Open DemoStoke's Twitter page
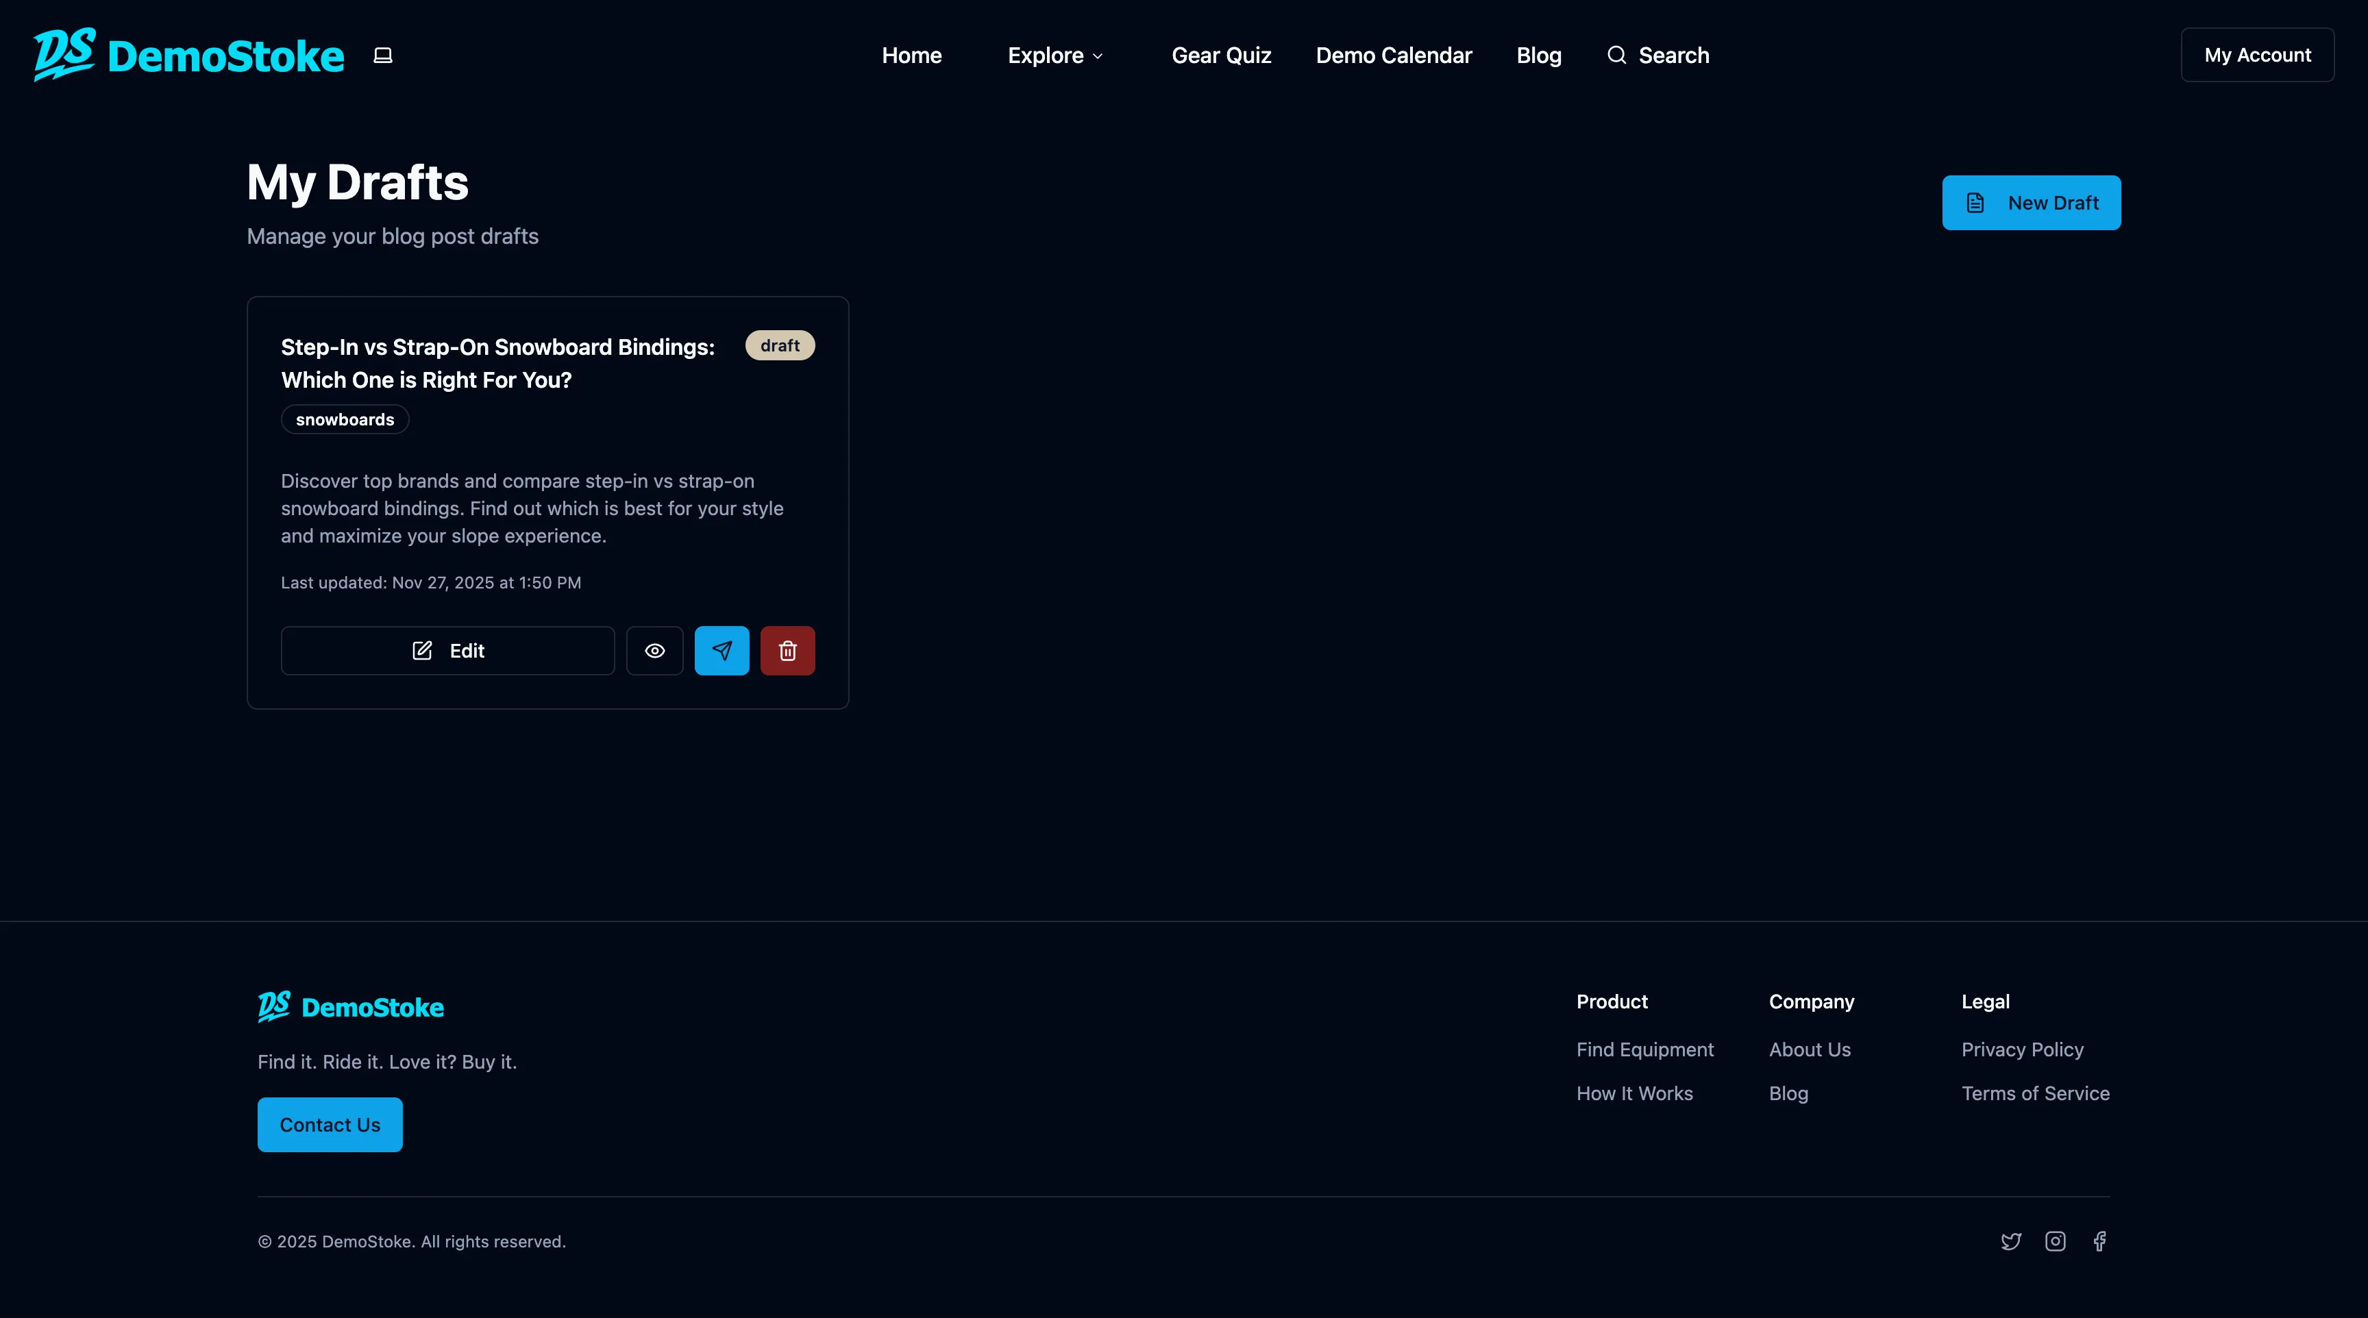 pos(2011,1241)
